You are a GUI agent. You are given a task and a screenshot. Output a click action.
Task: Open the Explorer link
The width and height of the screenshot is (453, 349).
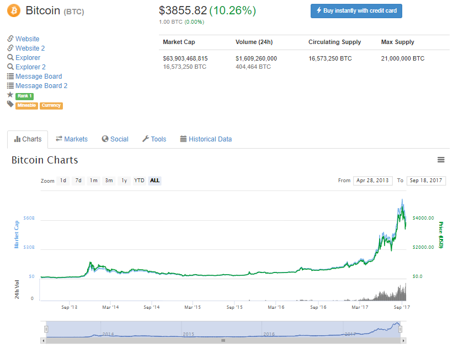[x=28, y=58]
